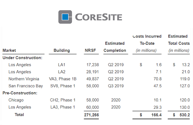Click the Costs Incurred To-Date header
The width and height of the screenshot is (193, 125).
coord(147,43)
